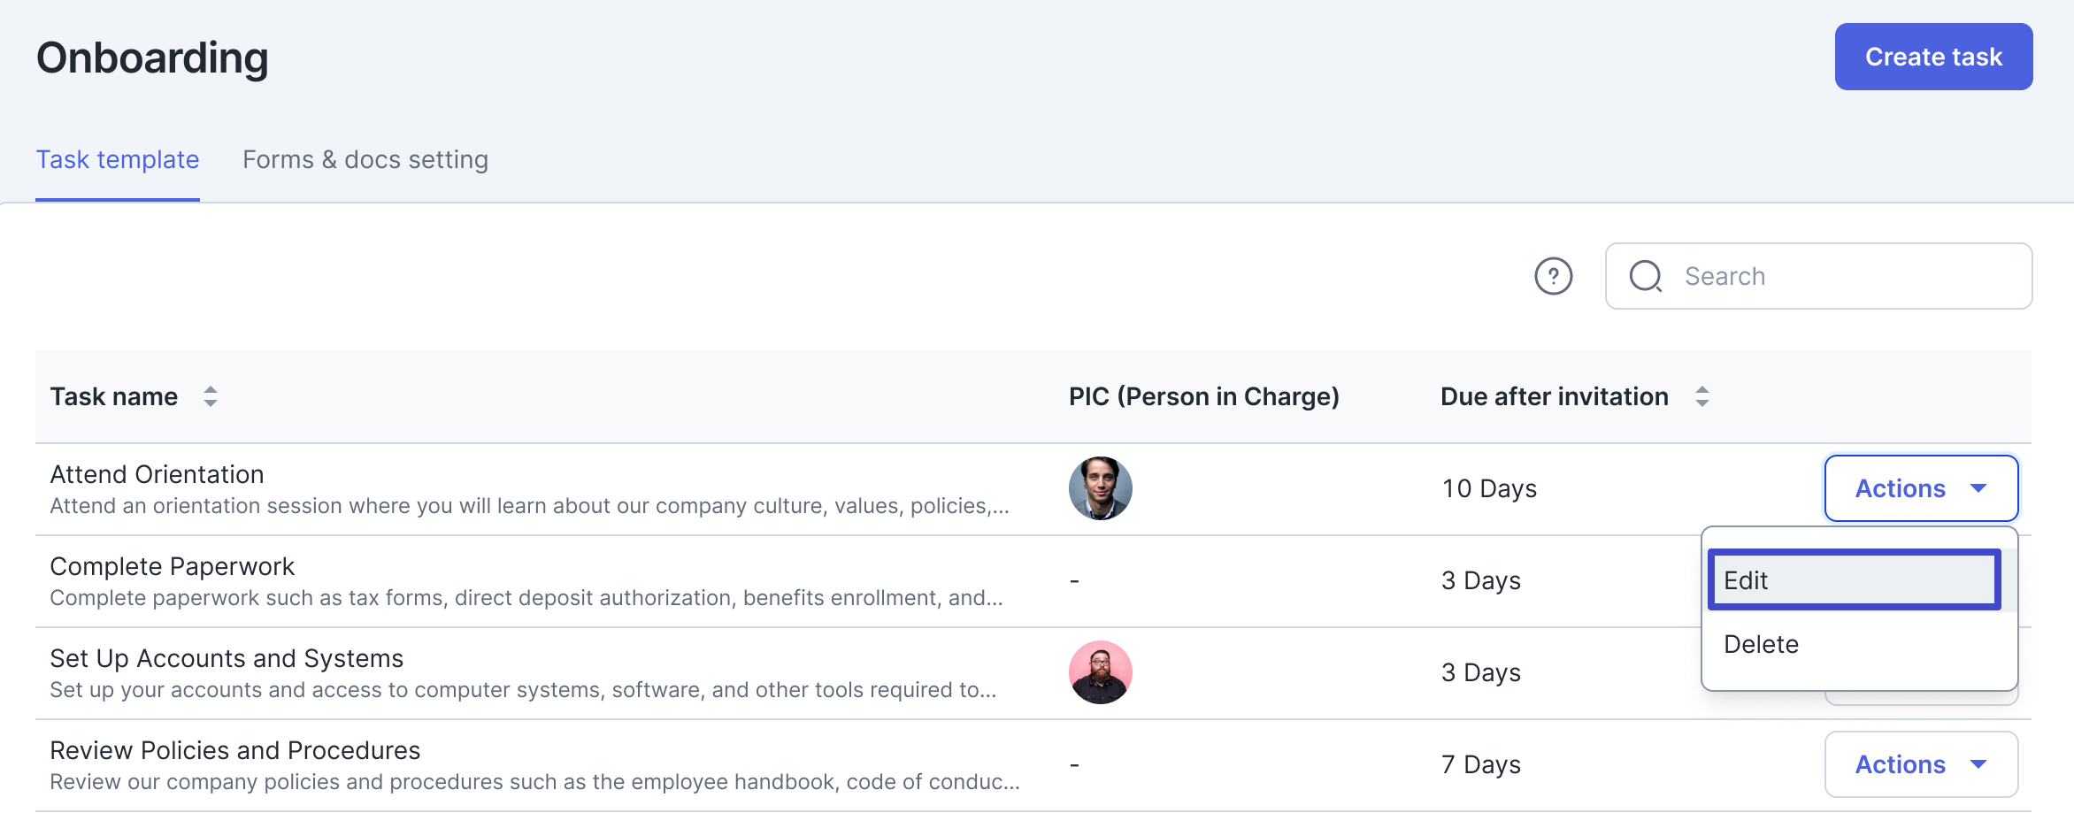Click the magnifying glass search icon

pyautogui.click(x=1645, y=276)
